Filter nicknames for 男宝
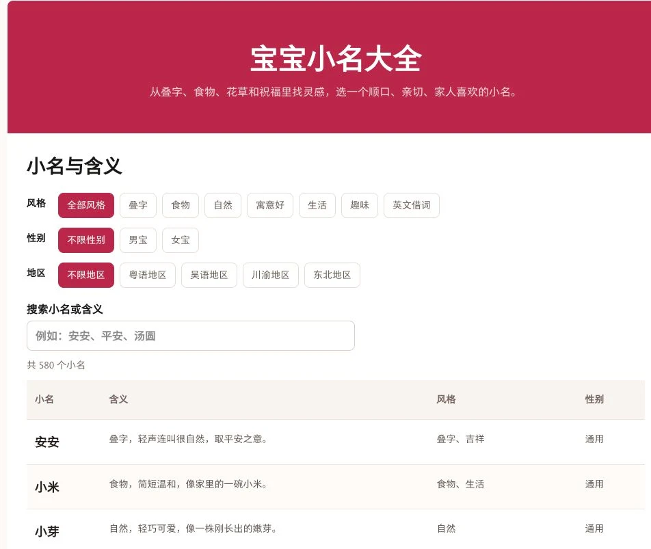The width and height of the screenshot is (651, 549). 138,240
